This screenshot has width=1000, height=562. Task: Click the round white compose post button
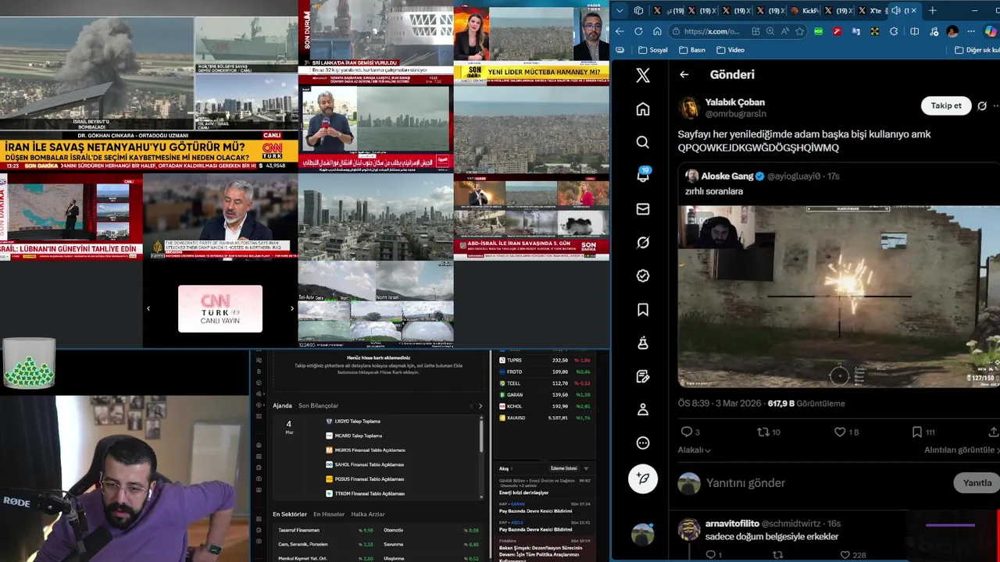click(643, 478)
